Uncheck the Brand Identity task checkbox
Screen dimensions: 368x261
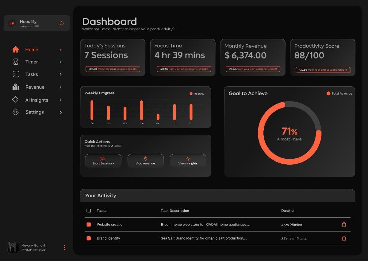pyautogui.click(x=89, y=238)
